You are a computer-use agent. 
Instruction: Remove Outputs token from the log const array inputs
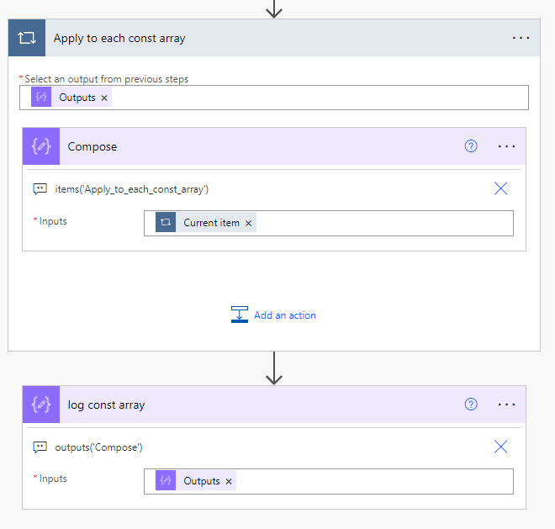[229, 481]
